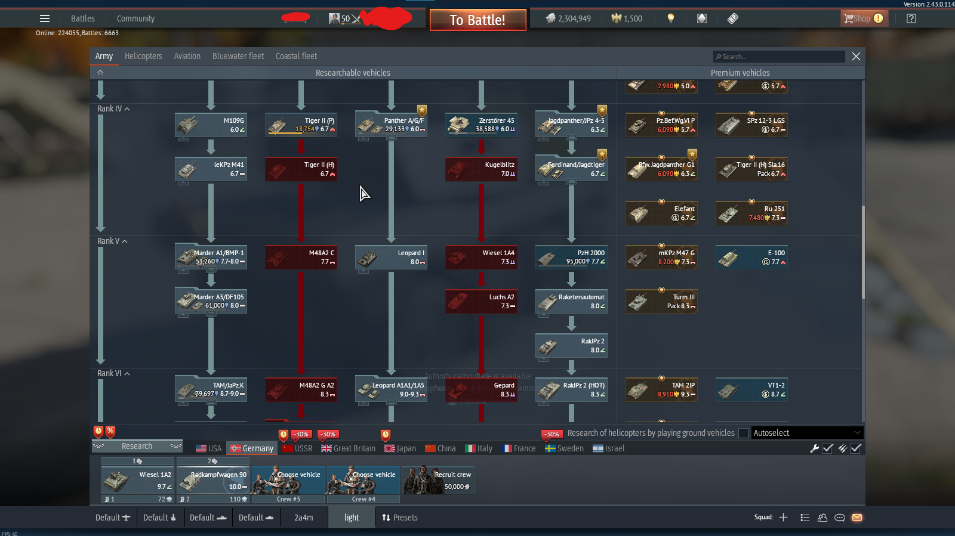Click the vehicle search field

click(x=779, y=57)
